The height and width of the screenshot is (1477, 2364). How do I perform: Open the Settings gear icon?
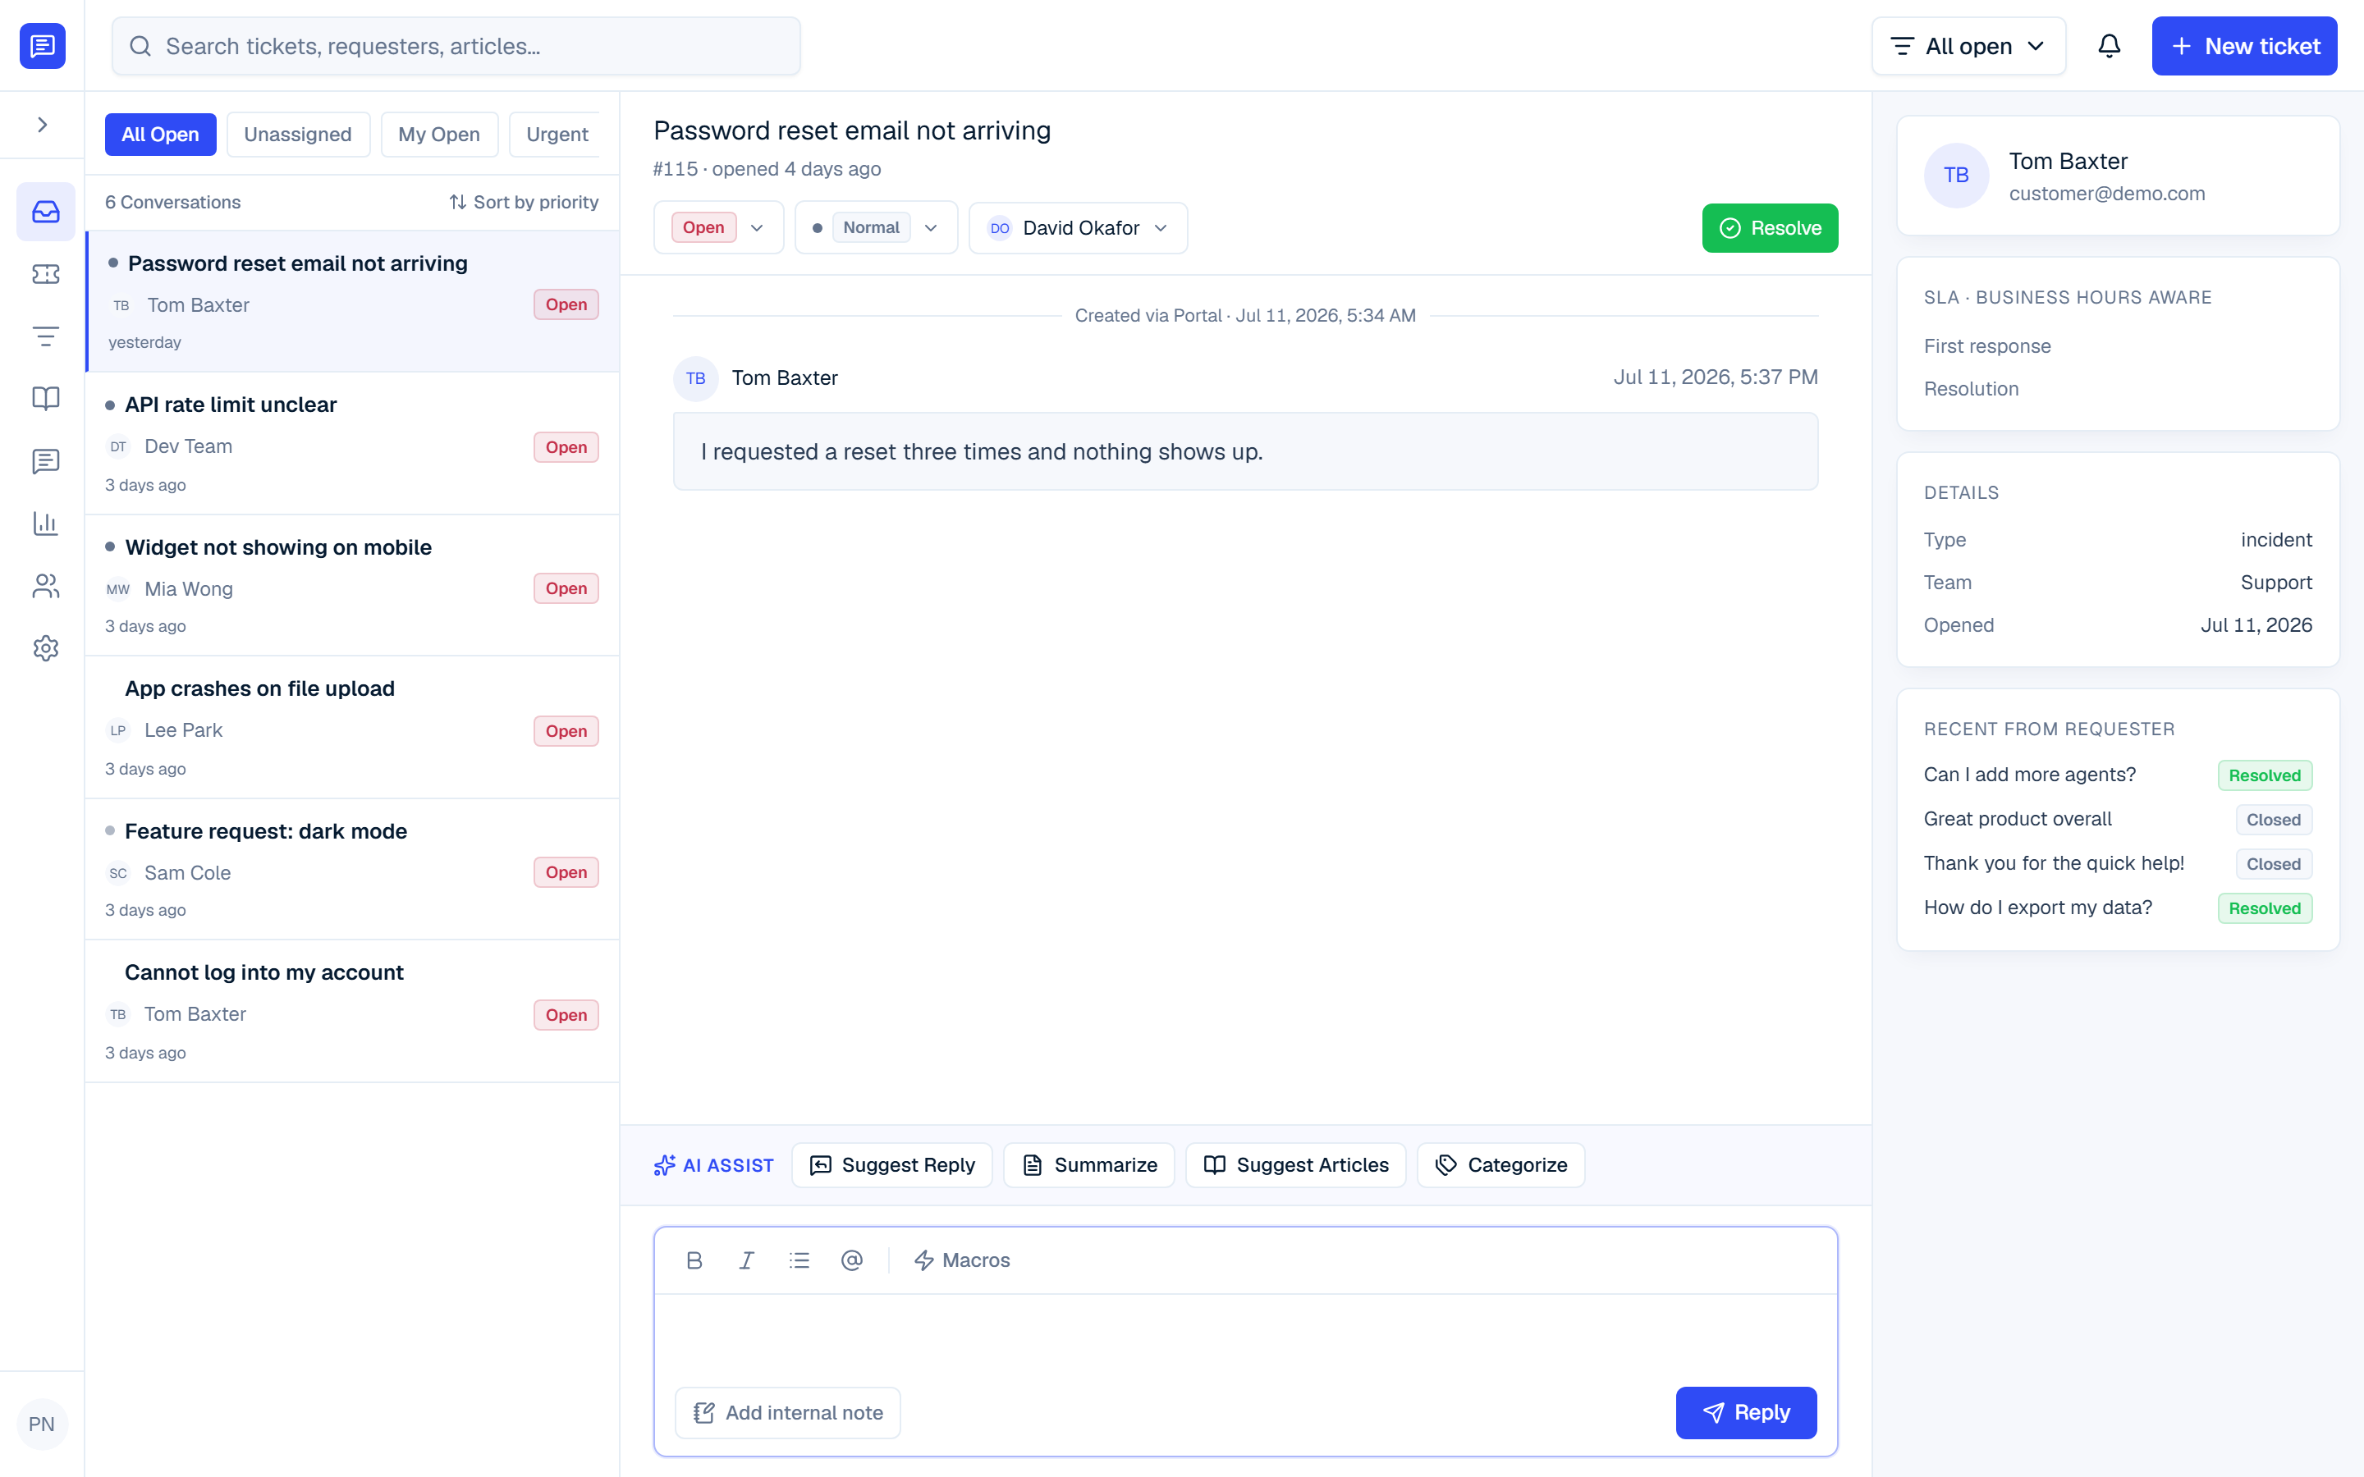(46, 648)
